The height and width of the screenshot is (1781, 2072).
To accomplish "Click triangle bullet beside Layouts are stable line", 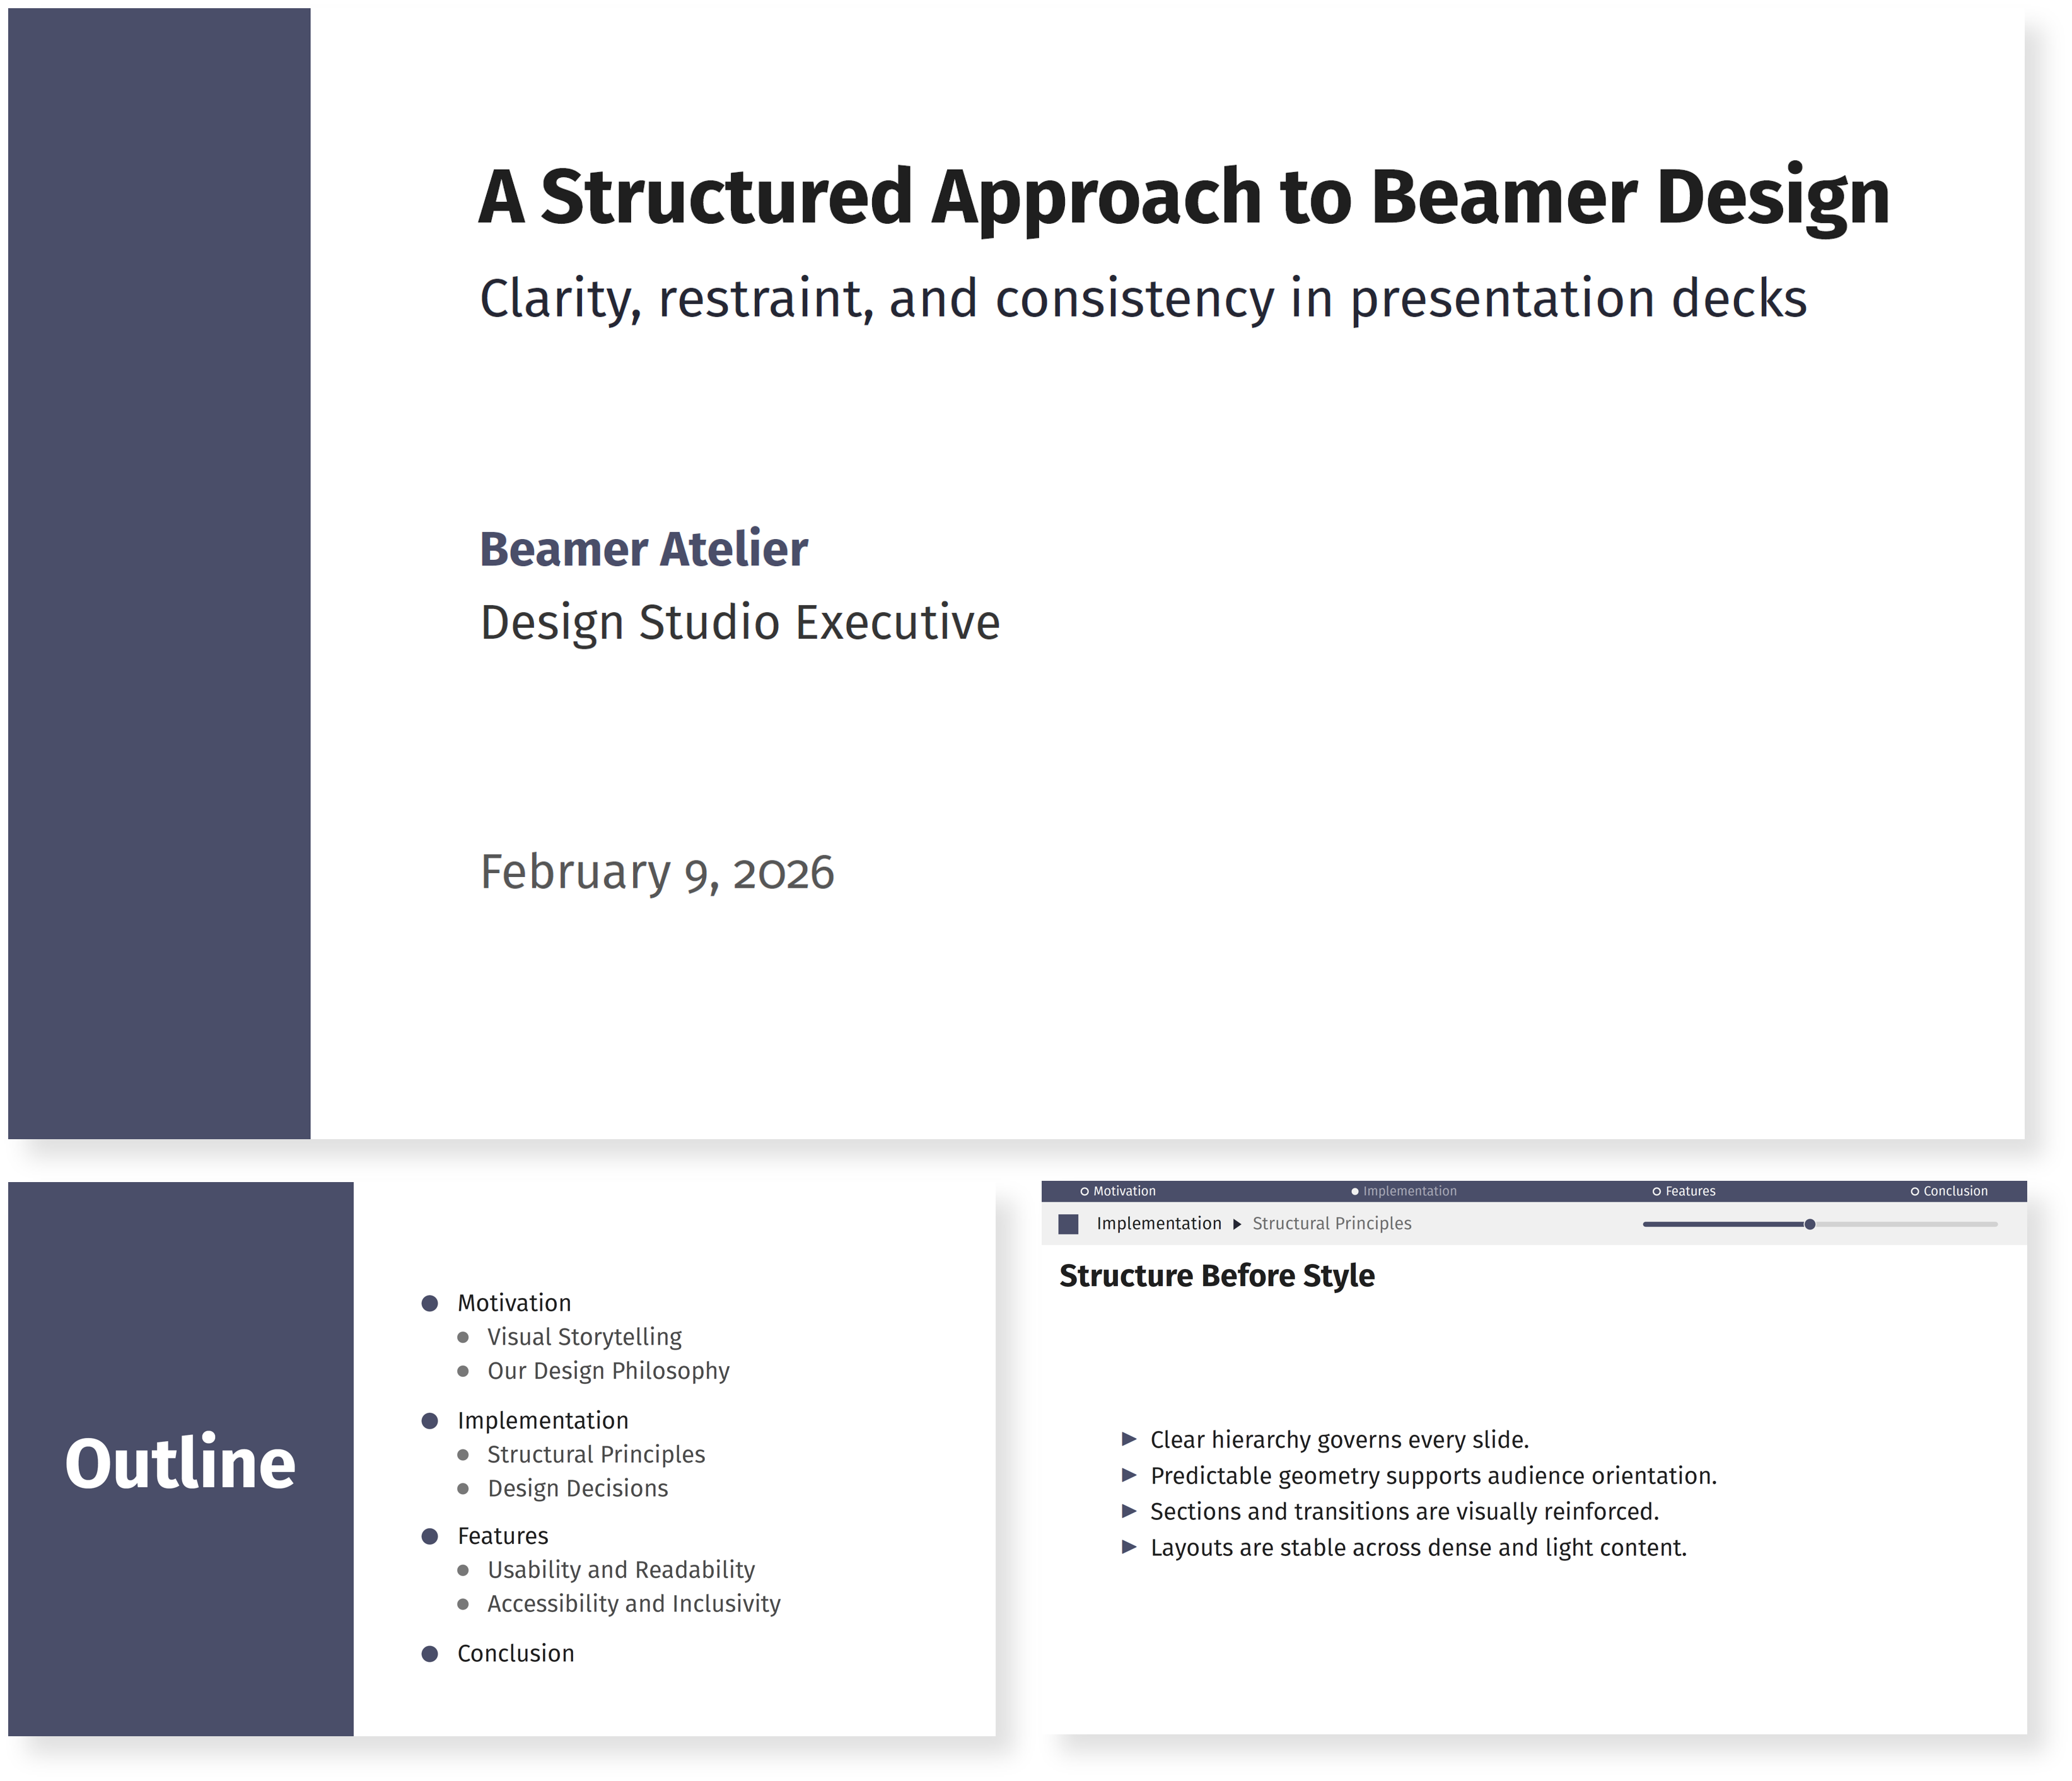I will point(1129,1547).
